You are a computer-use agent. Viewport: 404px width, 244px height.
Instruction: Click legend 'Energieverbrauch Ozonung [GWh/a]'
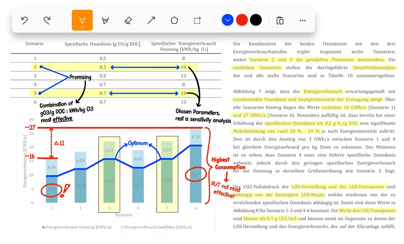77,227
